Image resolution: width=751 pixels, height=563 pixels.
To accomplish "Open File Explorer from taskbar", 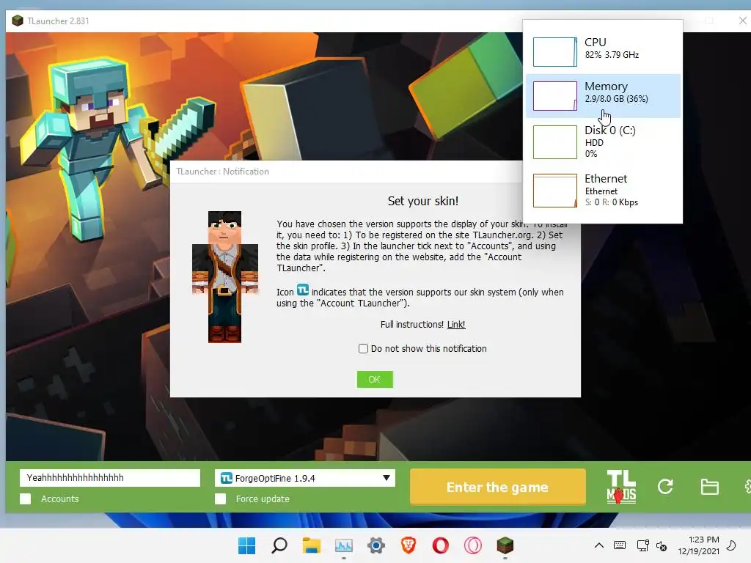I will pyautogui.click(x=311, y=545).
